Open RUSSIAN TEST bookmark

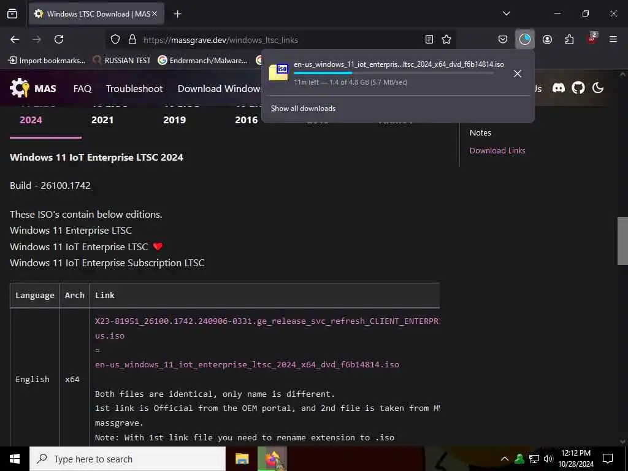coord(122,61)
